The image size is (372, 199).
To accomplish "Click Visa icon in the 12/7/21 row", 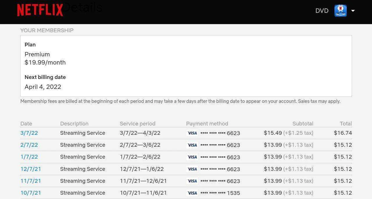I will tap(192, 169).
